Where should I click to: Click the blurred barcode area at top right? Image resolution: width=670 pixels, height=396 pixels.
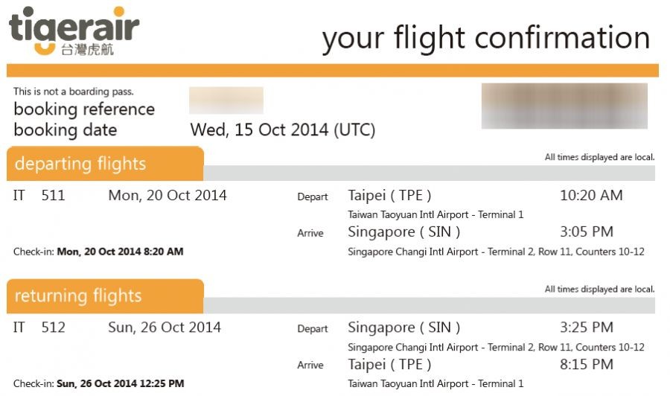pos(564,106)
